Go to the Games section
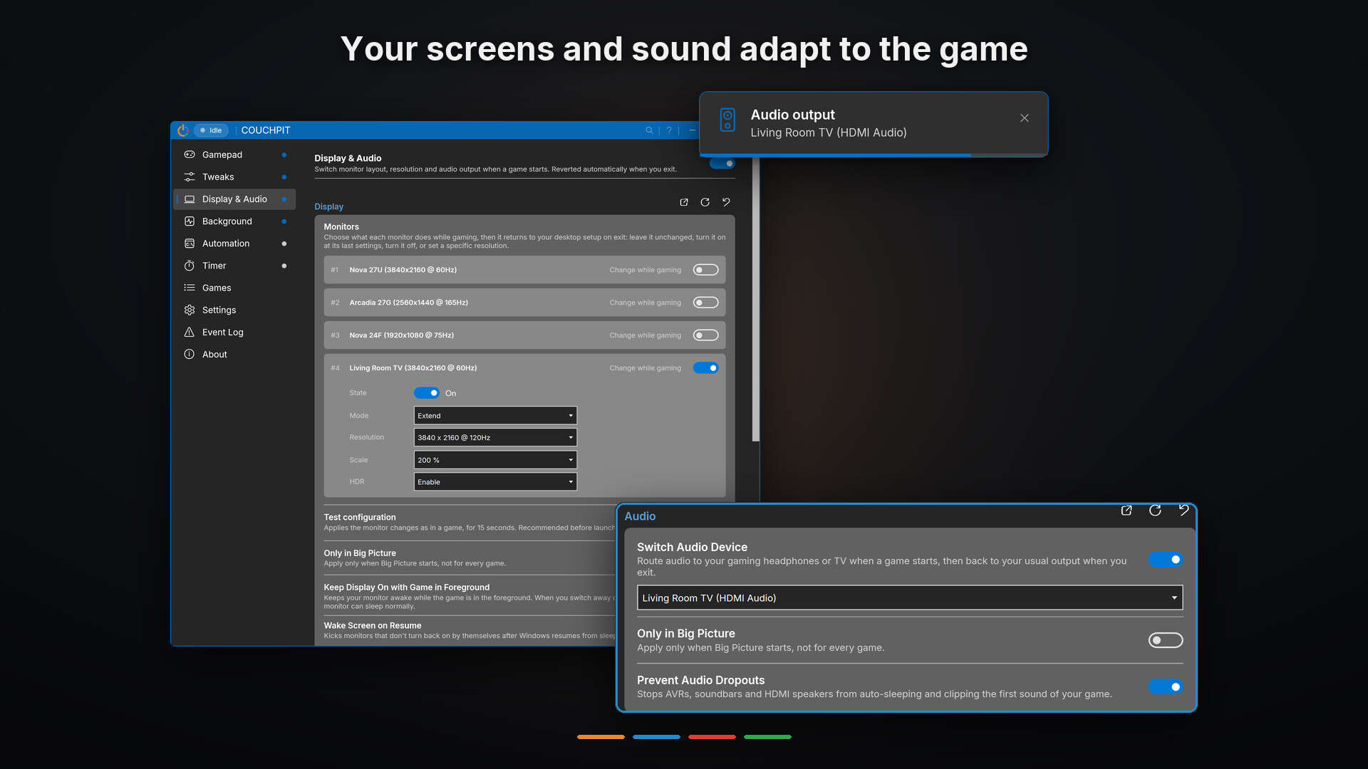 point(234,288)
